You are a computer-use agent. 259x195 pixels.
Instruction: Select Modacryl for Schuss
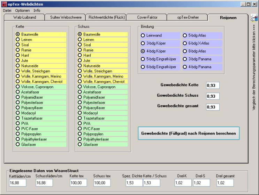102,113
